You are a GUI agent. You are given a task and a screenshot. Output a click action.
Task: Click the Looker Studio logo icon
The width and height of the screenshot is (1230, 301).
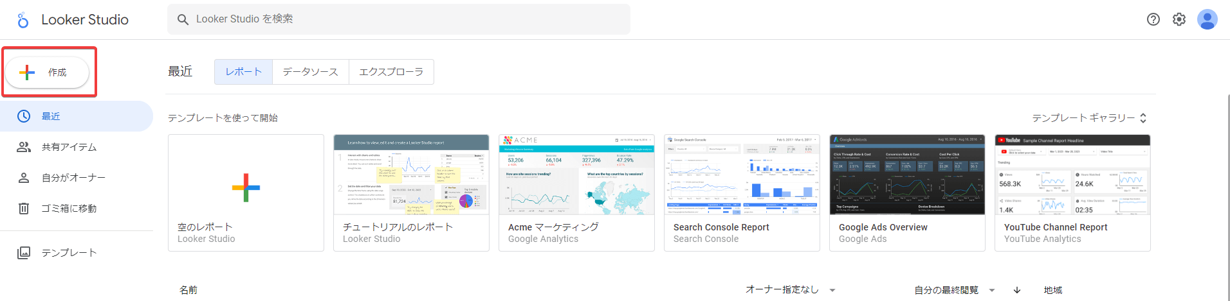tap(23, 20)
